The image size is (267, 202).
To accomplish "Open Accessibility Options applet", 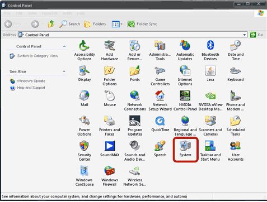I will click(x=85, y=50).
